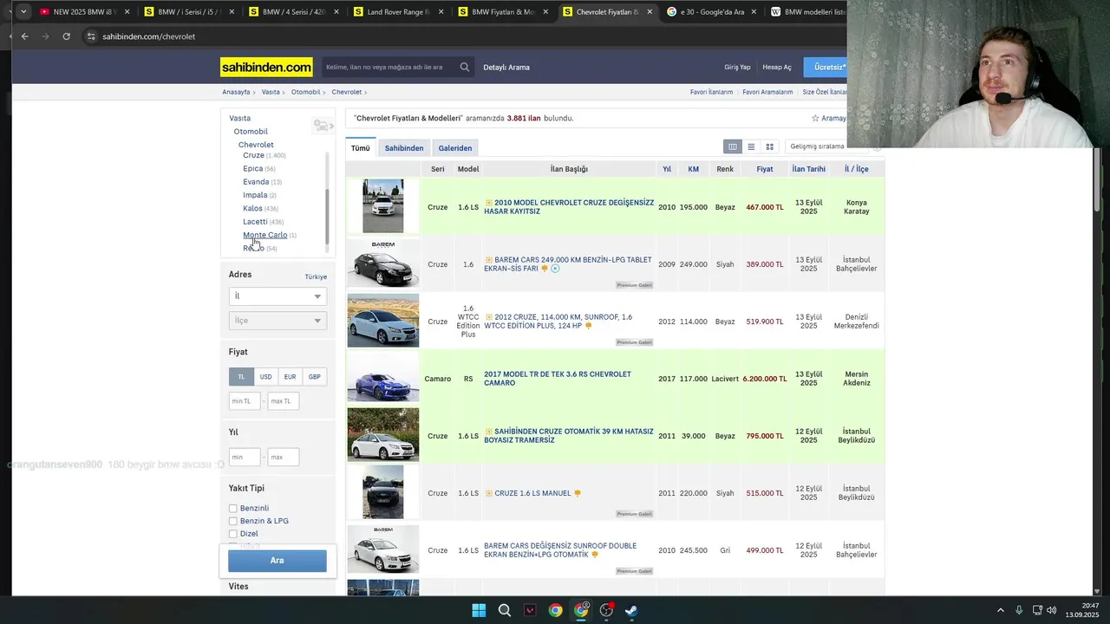Image resolution: width=1110 pixels, height=624 pixels.
Task: Click the Ara search button
Action: (x=277, y=561)
